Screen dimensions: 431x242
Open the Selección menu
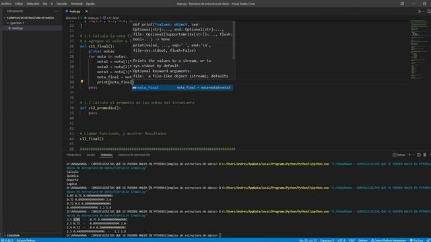click(33, 3)
